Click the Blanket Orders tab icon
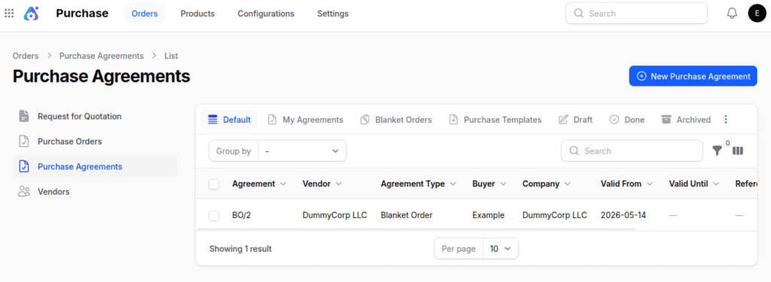The width and height of the screenshot is (771, 282). (365, 120)
